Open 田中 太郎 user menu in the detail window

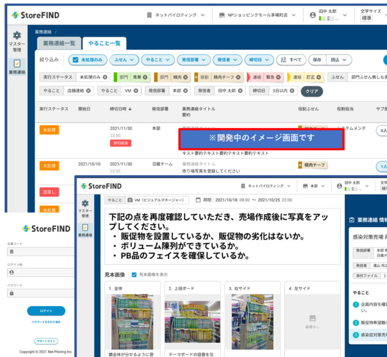click(353, 186)
